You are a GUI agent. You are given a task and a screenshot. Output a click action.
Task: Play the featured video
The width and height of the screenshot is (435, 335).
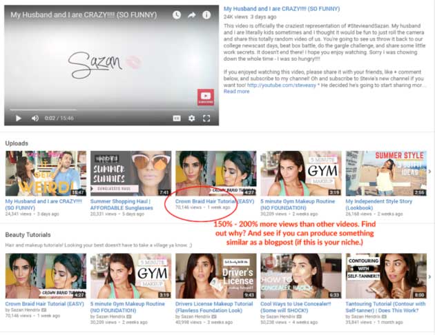[x=19, y=119]
